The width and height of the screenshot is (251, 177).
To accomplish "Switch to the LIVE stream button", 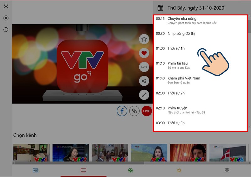I will 147,111.
